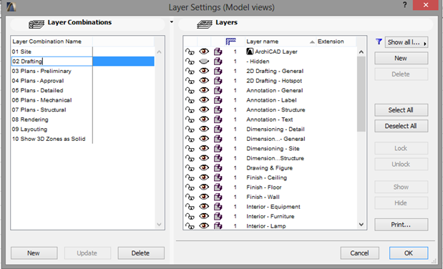This screenshot has height=269, width=443.
Task: Click the Layer Combination Name column header
Action: click(x=52, y=41)
